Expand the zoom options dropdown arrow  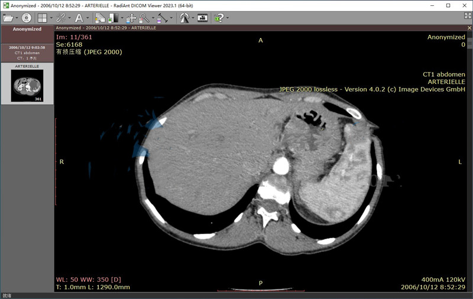point(153,18)
